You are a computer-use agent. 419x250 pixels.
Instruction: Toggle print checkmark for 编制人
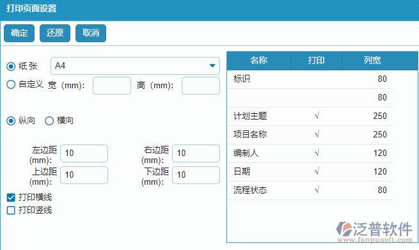tap(317, 153)
